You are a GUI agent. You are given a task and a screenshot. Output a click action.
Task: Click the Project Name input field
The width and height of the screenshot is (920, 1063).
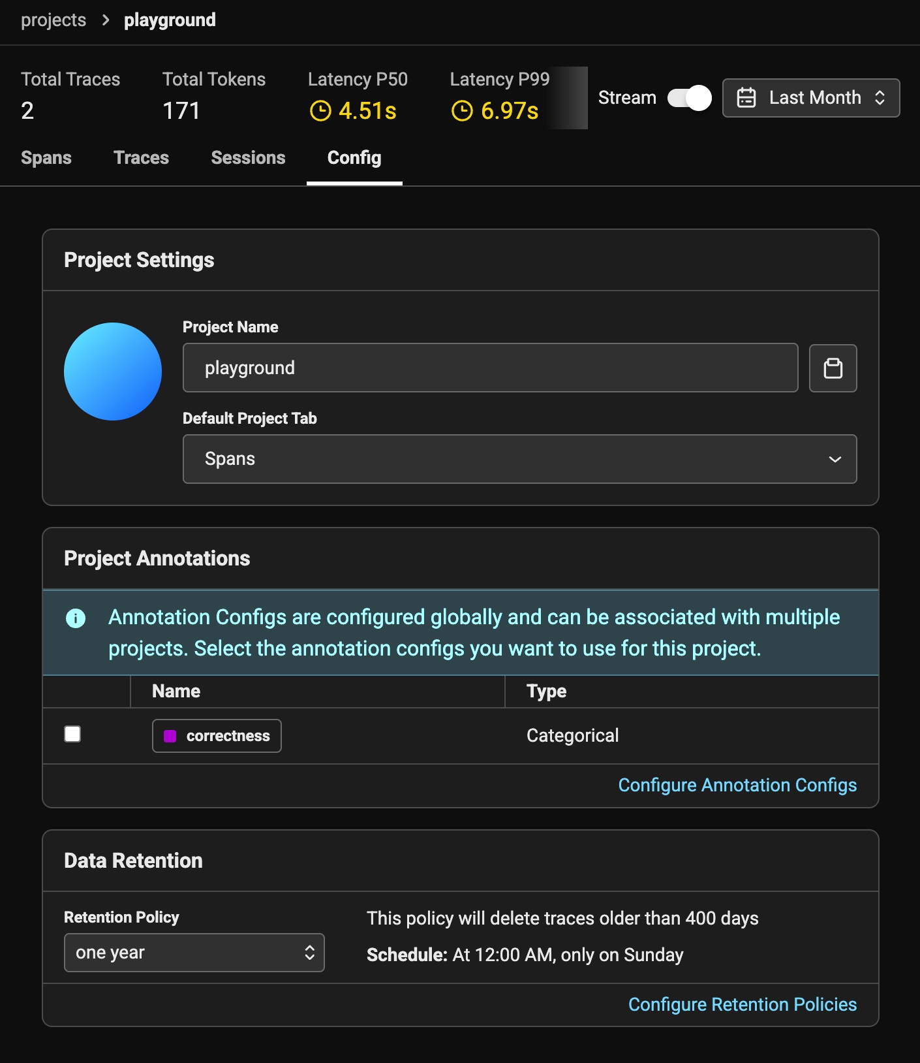coord(490,368)
